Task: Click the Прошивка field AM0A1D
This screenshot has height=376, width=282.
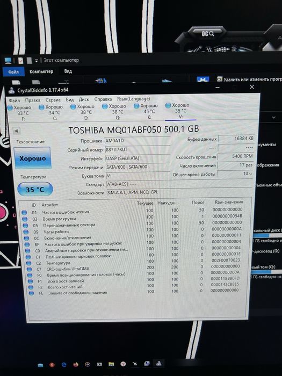Action: click(x=138, y=141)
